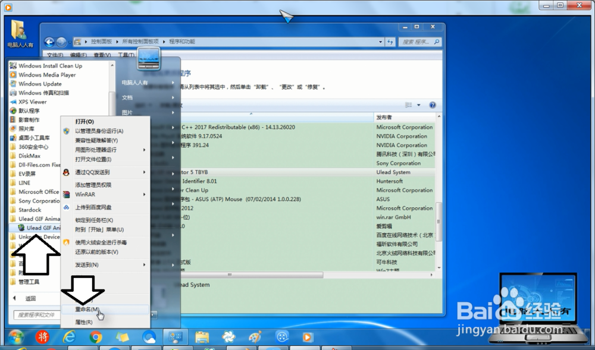Open the paint palette icon on the taskbar
This screenshot has width=595, height=350.
[x=255, y=337]
